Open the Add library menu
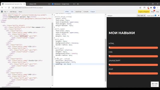 click(x=13, y=12)
